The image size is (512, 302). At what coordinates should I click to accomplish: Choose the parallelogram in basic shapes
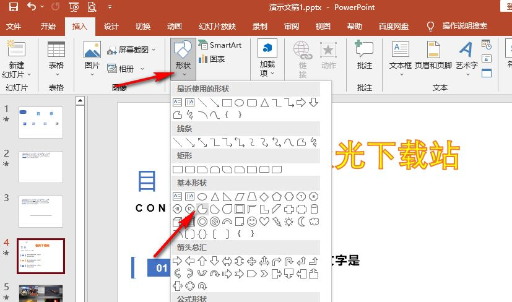coord(240,197)
